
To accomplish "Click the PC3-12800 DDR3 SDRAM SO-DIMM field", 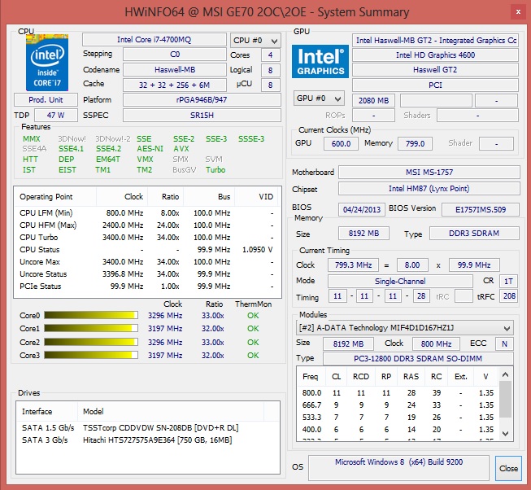I will [418, 358].
